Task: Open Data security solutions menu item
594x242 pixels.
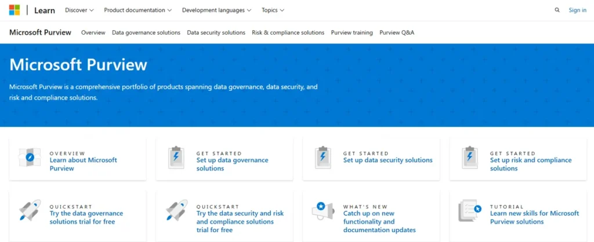Action: coord(216,32)
